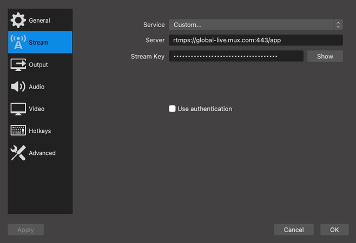356x243 pixels.
Task: Click the Apply button
Action: point(25,230)
